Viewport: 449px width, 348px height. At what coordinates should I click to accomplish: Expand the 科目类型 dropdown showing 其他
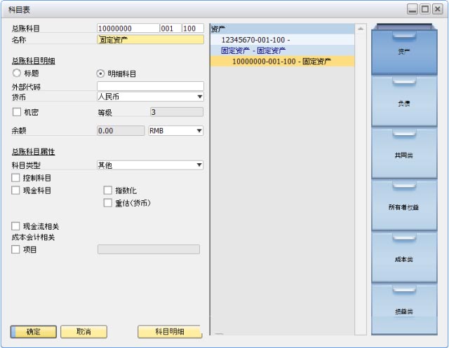click(x=199, y=165)
